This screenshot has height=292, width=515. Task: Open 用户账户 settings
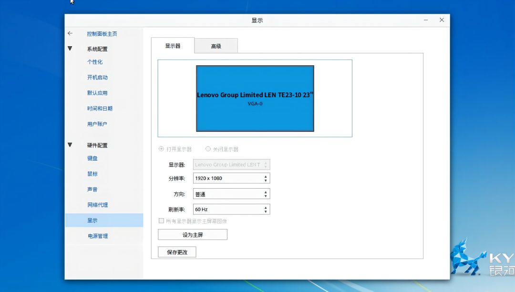[x=97, y=124]
